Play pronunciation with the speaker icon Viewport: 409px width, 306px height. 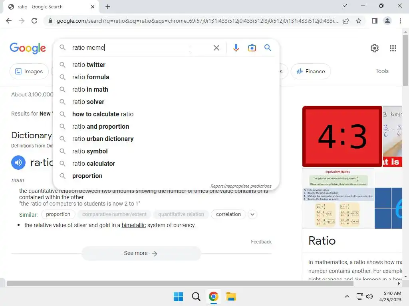(x=18, y=163)
